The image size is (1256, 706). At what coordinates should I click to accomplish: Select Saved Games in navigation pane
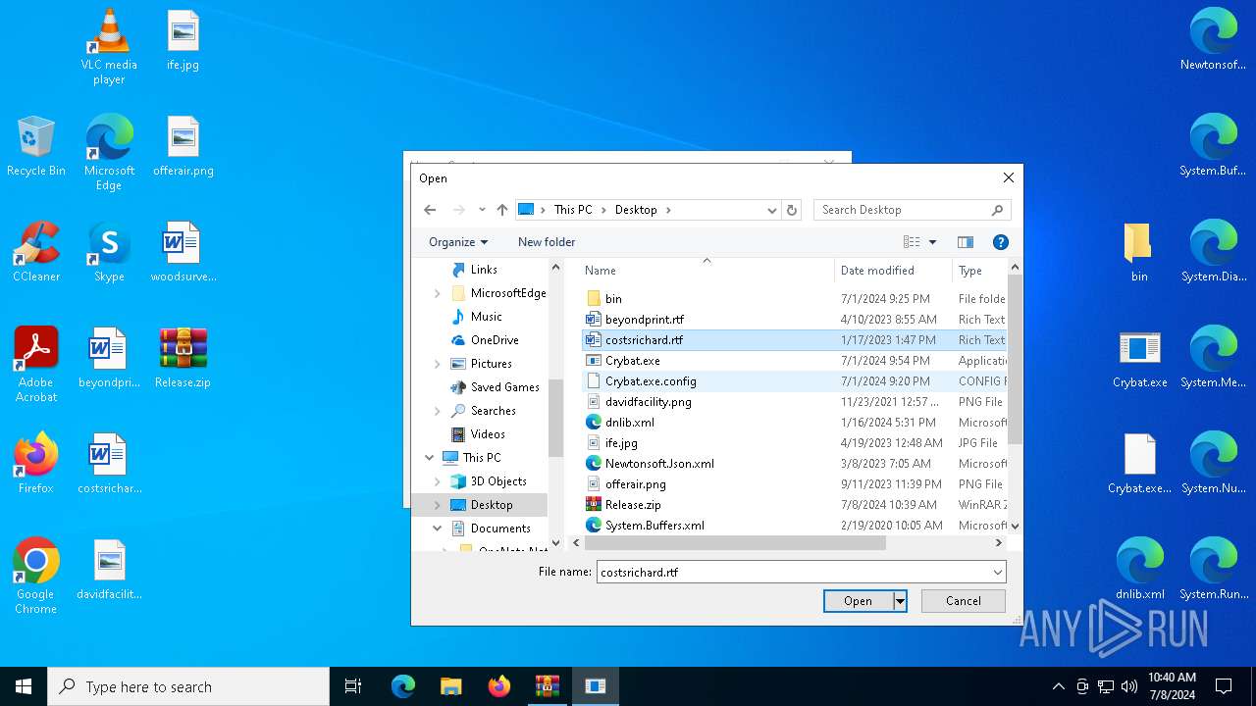pos(505,387)
